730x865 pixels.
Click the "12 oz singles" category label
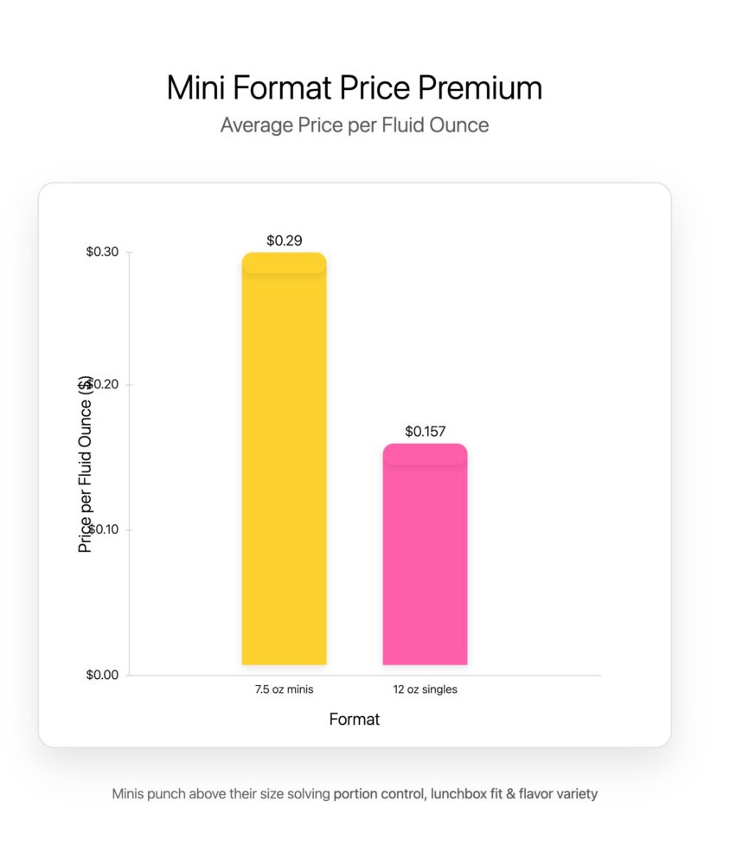[425, 690]
